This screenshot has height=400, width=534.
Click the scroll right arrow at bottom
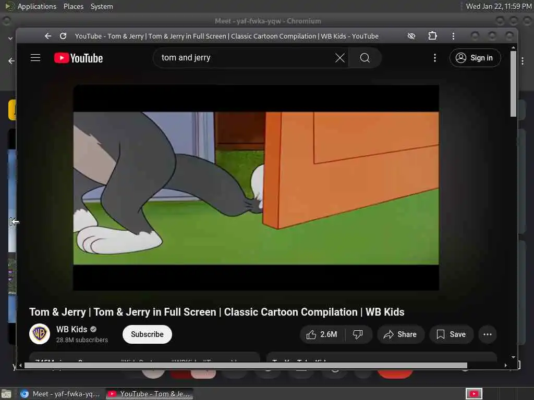506,365
